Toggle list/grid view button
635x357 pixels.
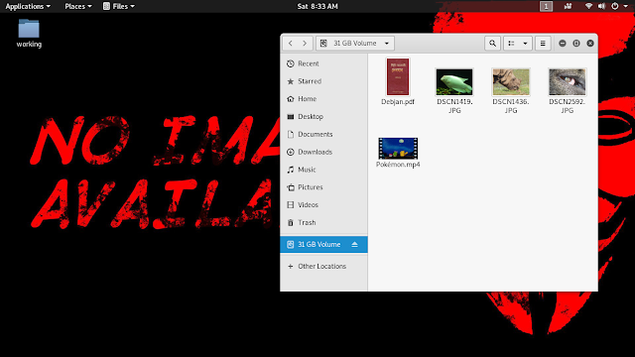[511, 44]
